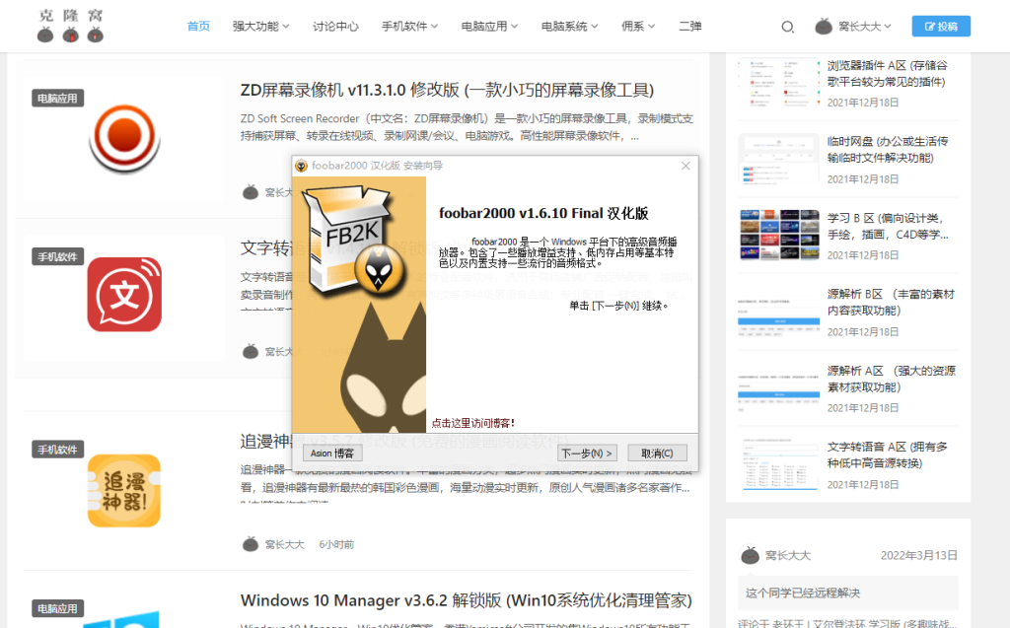This screenshot has width=1010, height=628.
Task: Open the 二弹 menu item
Action: 689,27
